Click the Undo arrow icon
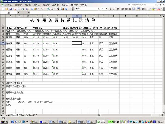This screenshot has width=165, height=124. tap(42, 9)
